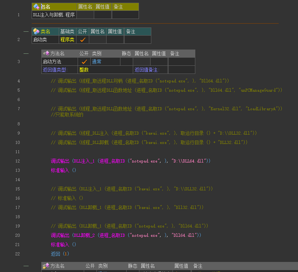Select the 通常 category cell of 启动方法

(105, 62)
